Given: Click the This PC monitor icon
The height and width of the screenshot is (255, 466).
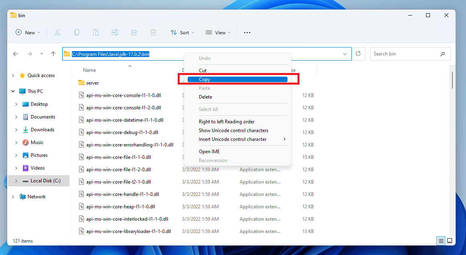Looking at the screenshot, I should (22, 91).
